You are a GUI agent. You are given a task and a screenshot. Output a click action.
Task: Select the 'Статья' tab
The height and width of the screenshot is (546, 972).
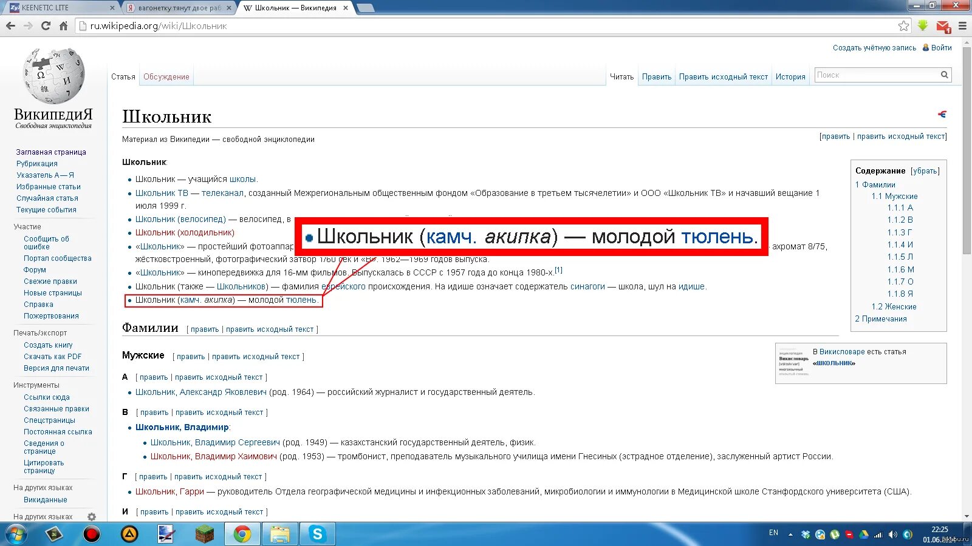[123, 77]
